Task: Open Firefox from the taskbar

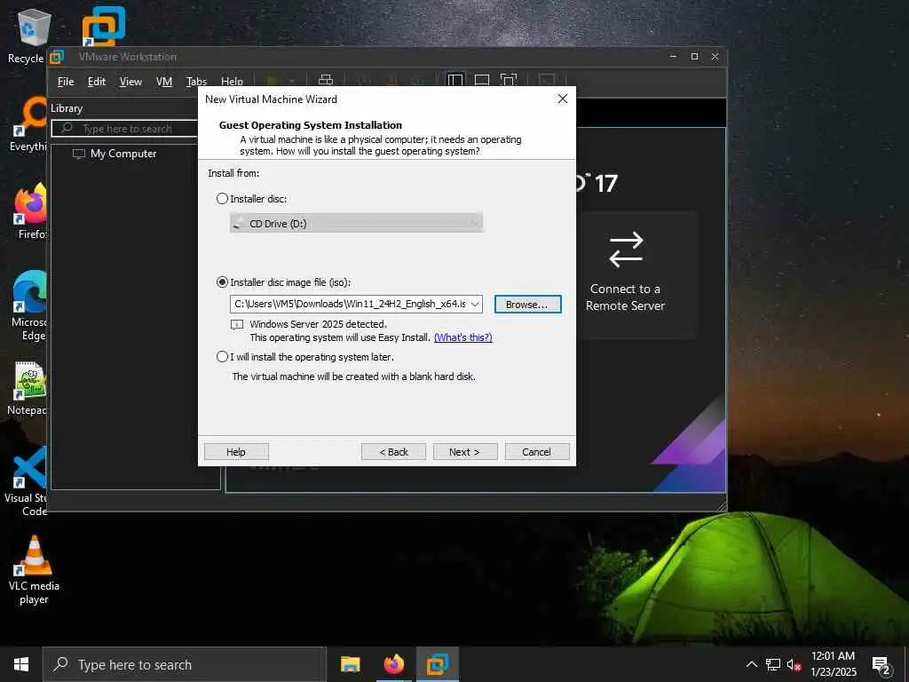Action: 393,664
